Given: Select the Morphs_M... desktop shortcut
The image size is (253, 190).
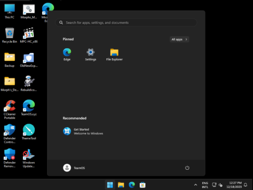Looking at the screenshot, I should 29,11.
